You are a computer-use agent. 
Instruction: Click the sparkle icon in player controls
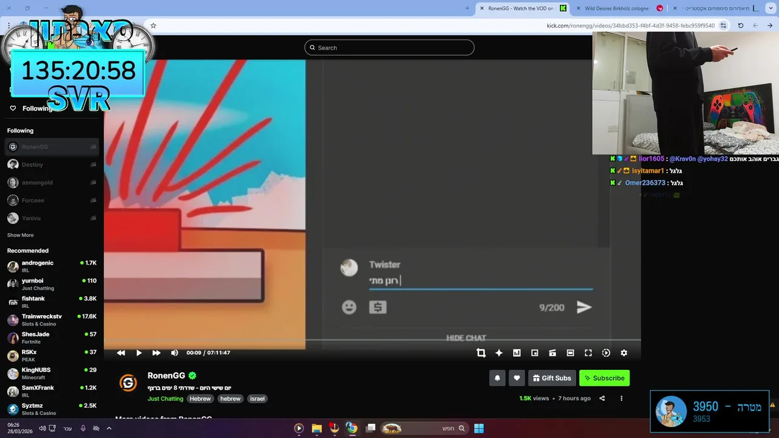(x=499, y=353)
